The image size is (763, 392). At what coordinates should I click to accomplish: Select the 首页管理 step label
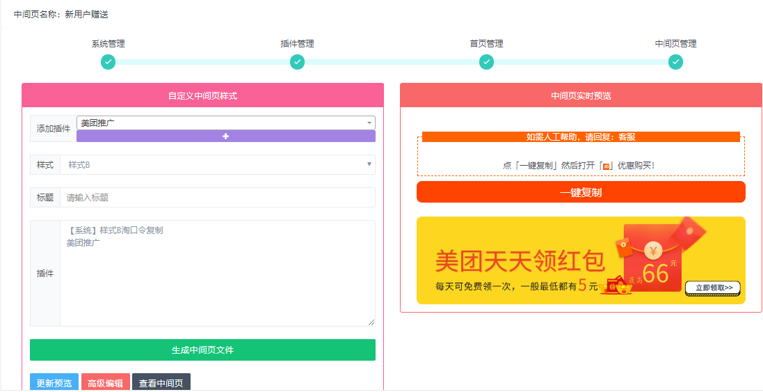point(487,44)
